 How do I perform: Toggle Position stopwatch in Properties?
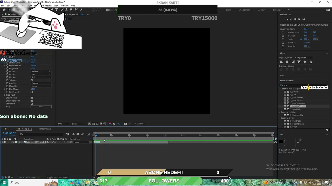point(283,36)
